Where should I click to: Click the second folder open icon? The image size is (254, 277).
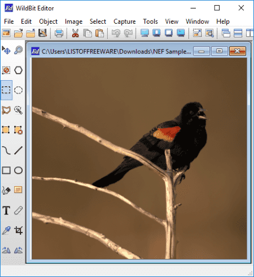tap(30, 33)
